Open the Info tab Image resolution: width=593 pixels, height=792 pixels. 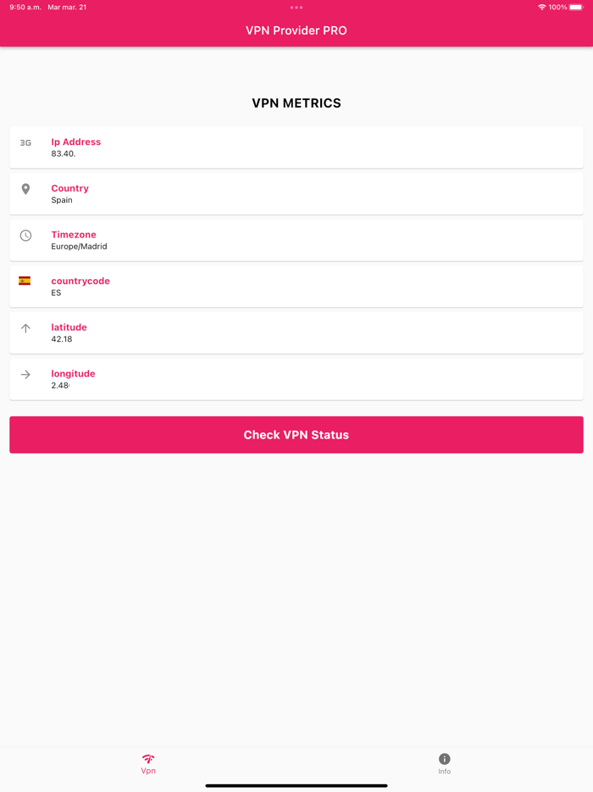tap(444, 766)
